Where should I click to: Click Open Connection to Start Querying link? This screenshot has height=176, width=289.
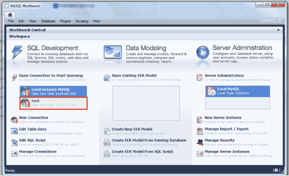(x=51, y=75)
